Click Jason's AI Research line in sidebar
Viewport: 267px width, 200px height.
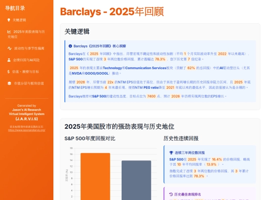(27, 110)
